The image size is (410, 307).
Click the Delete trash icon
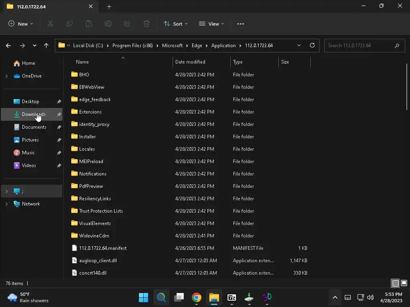[x=147, y=24]
